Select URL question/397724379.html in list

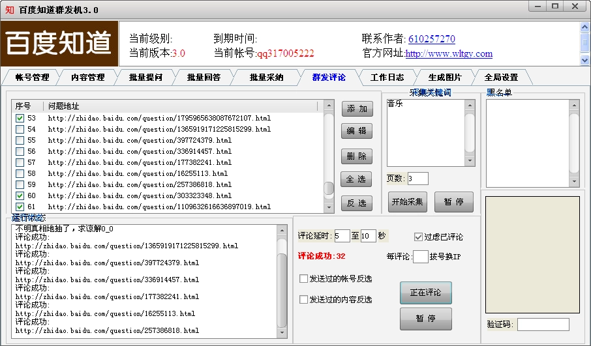coord(140,141)
